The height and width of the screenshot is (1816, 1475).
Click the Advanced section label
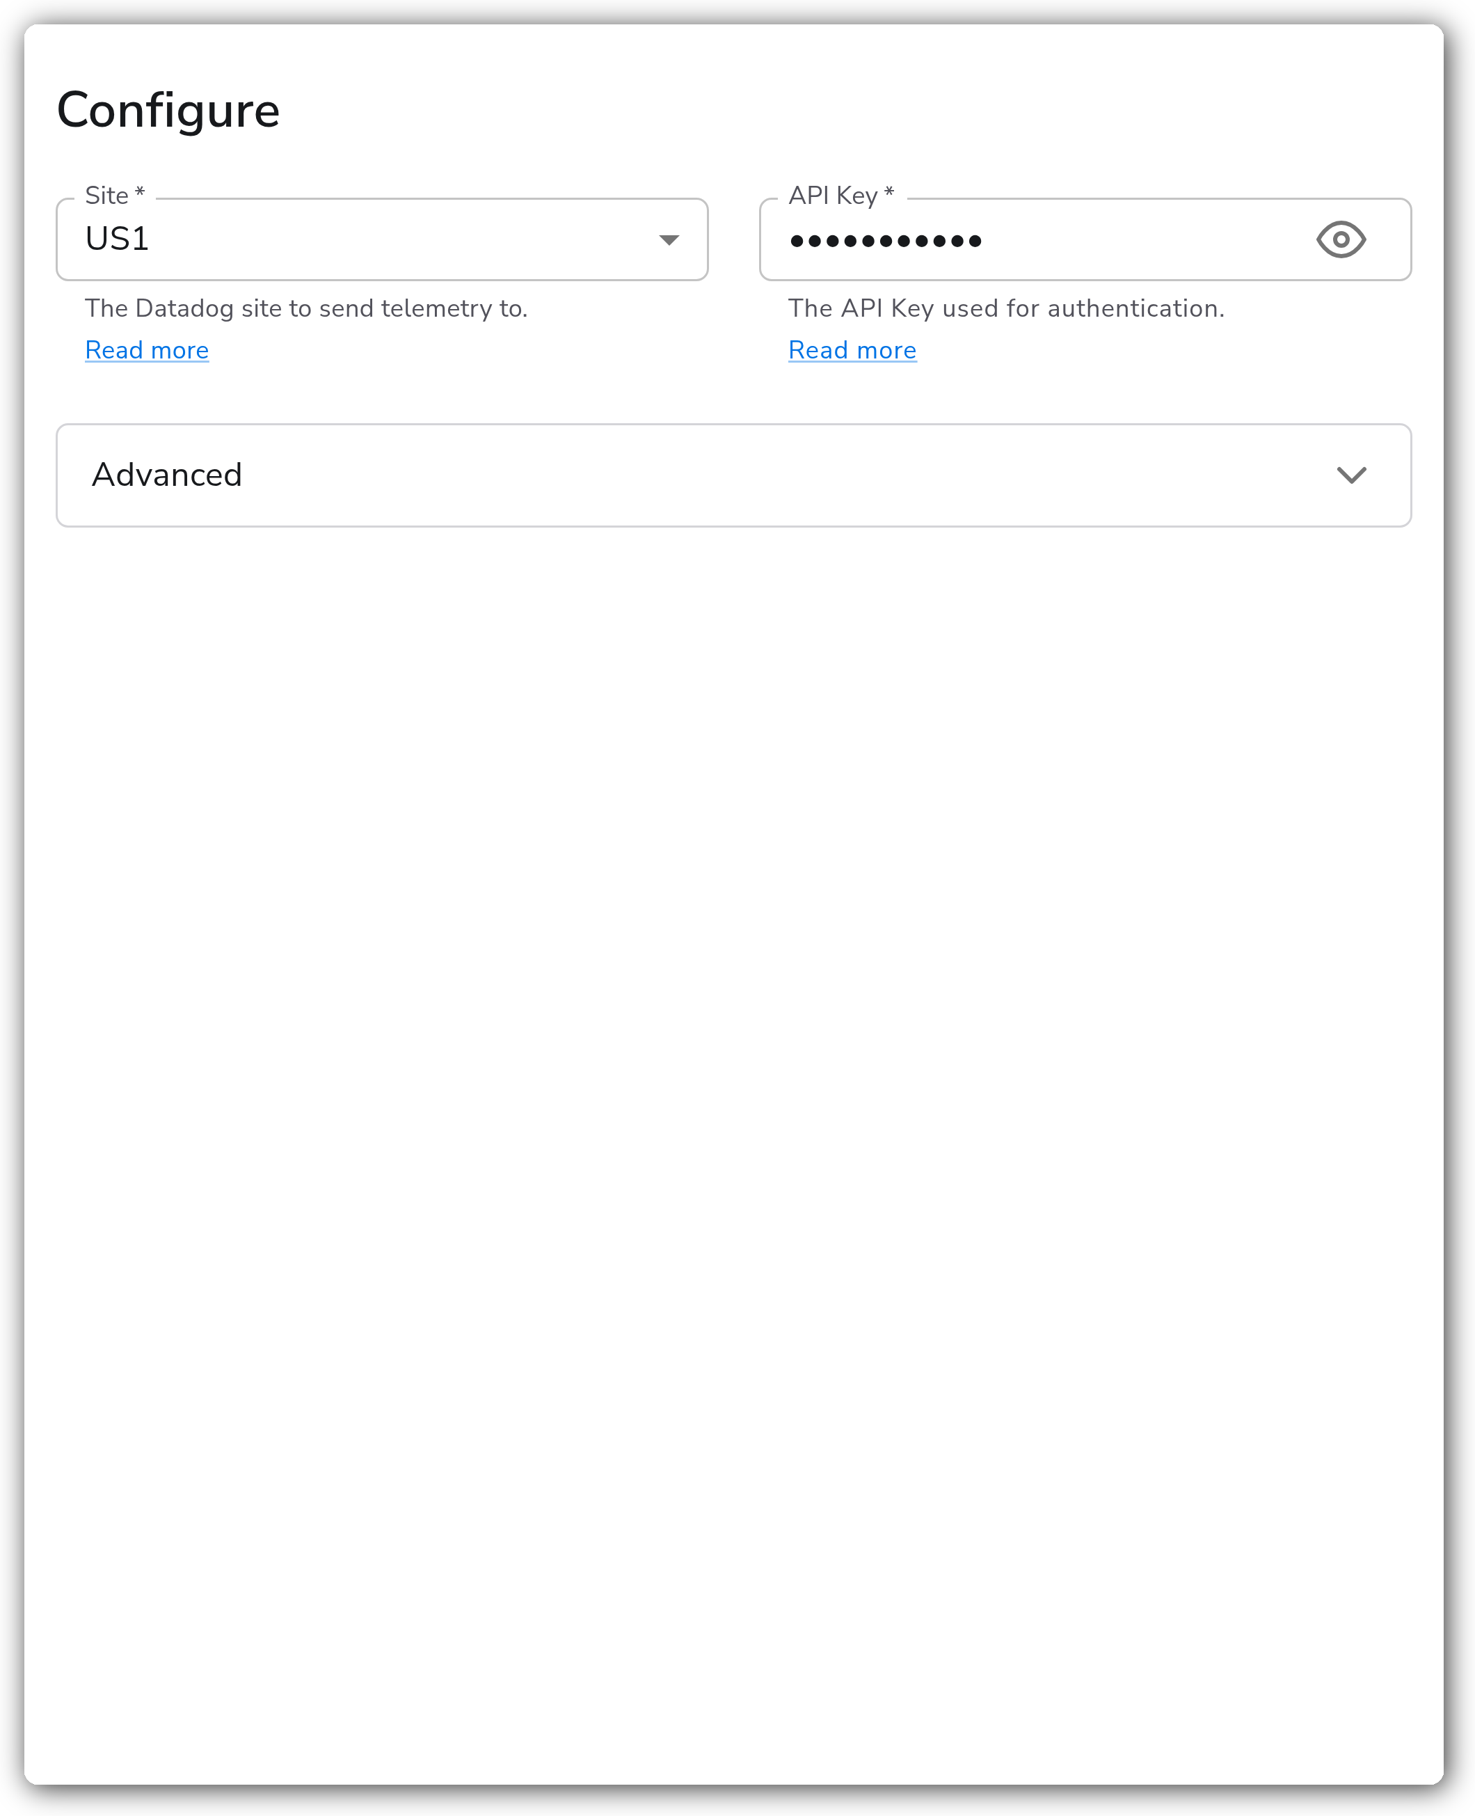tap(168, 475)
